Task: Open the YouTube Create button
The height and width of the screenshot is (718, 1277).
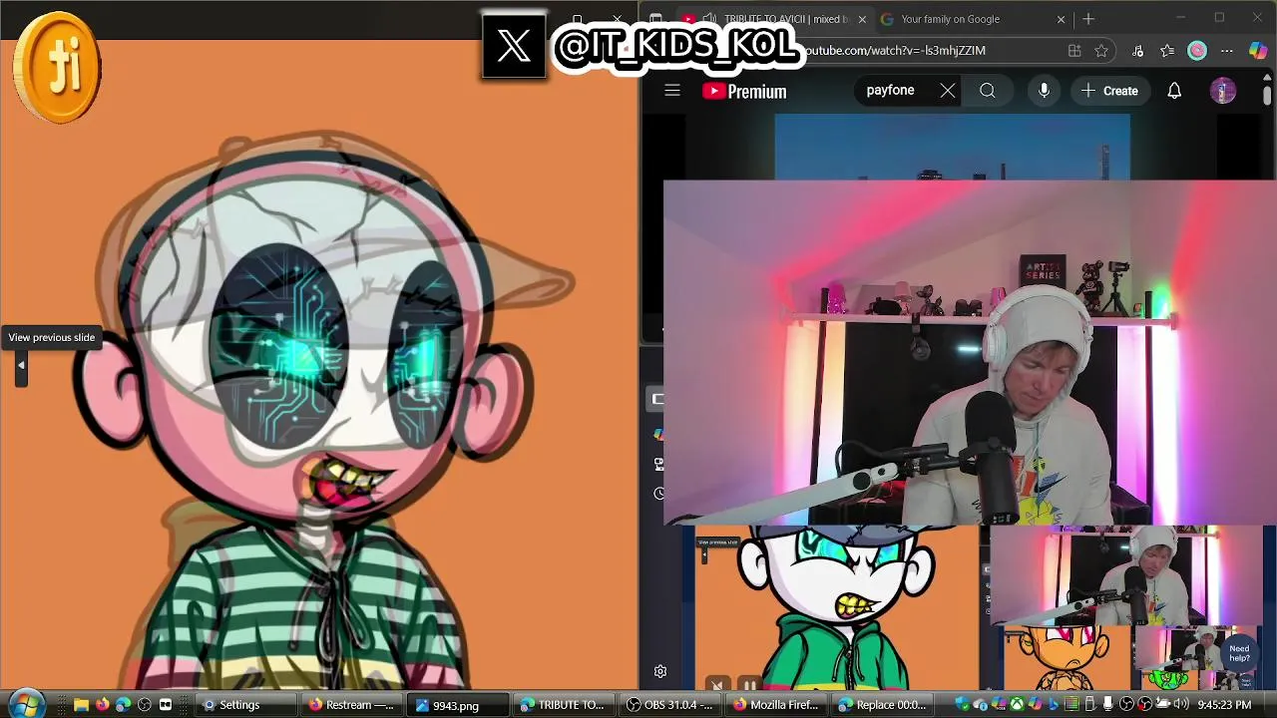Action: pos(1109,91)
